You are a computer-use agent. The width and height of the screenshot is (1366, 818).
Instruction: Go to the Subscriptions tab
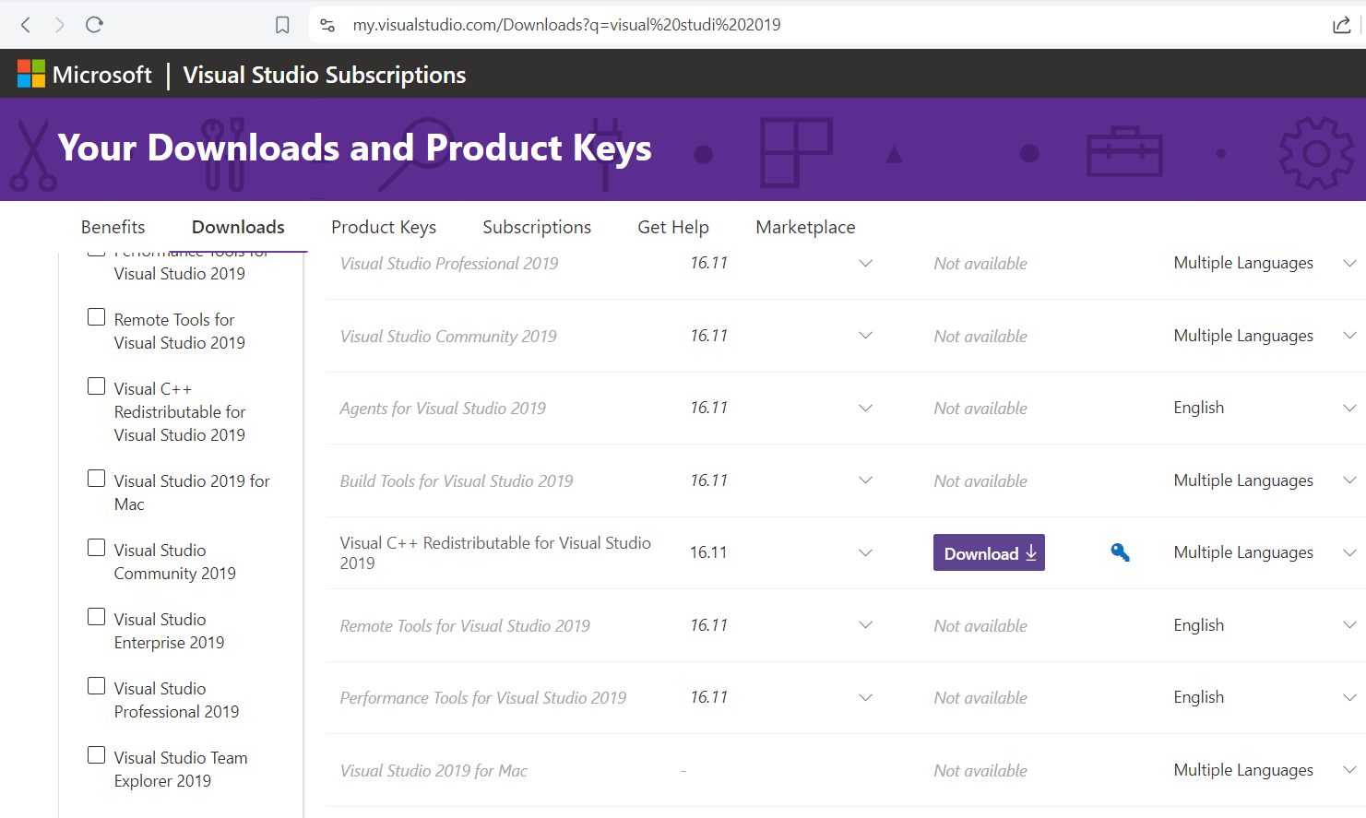point(537,227)
